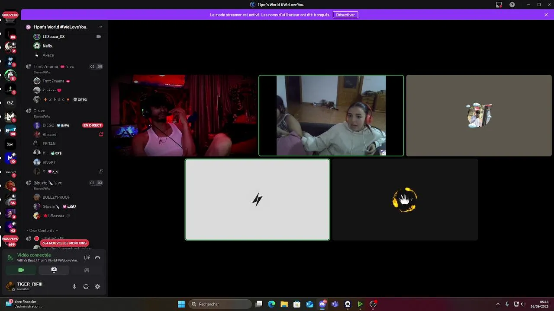Open the Discord inbox icon in title bar
554x311 pixels.
coord(499,5)
